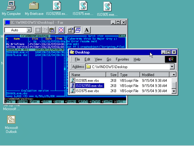
Task: Select ISO905.exe vbs row in Far panel
Action: pyautogui.click(x=35, y=50)
